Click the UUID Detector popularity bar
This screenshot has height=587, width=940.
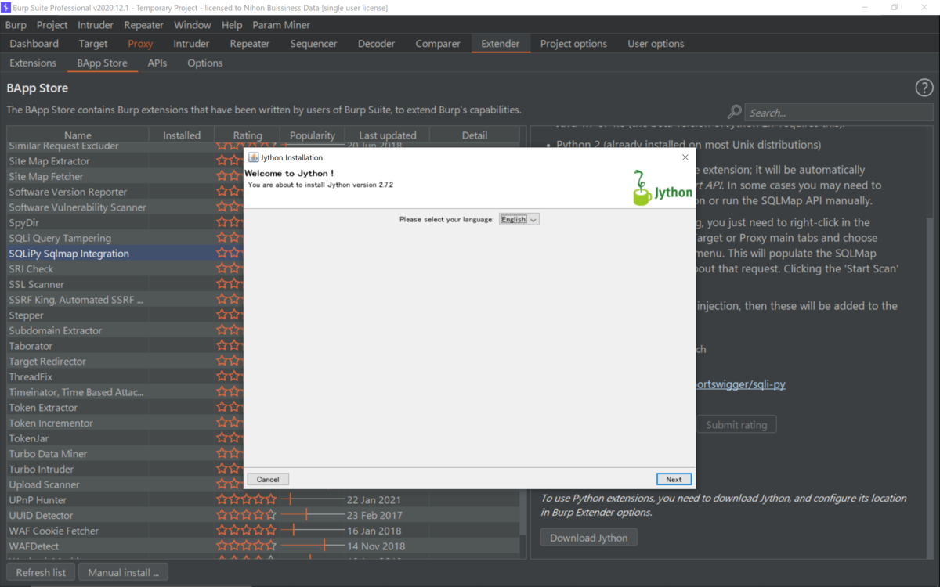(x=313, y=515)
